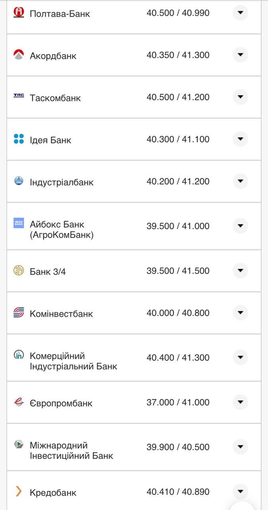
Task: Click the Банк 3/4 gold logo
Action: coord(19,271)
